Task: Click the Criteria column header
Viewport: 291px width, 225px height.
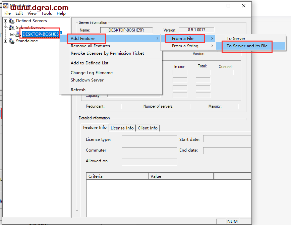Action: point(117,176)
